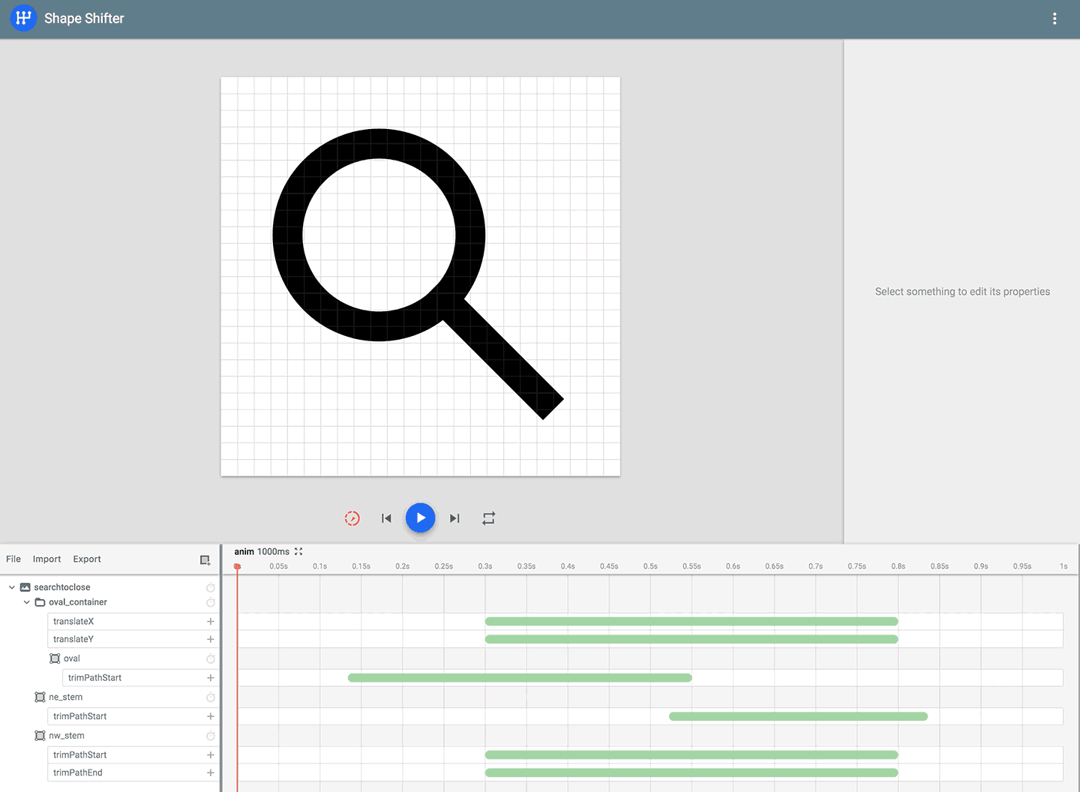Toggle repeat animation loop
Image resolution: width=1080 pixels, height=792 pixels.
(x=489, y=518)
